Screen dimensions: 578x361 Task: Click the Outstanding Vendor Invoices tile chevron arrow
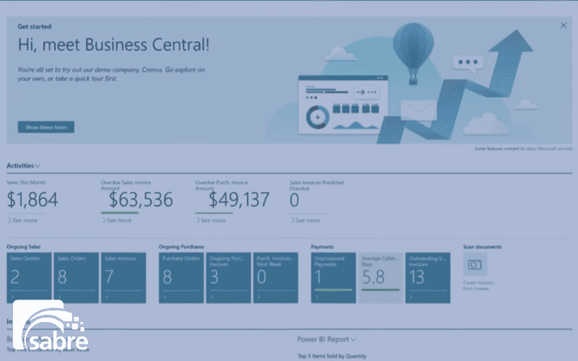[x=411, y=297]
